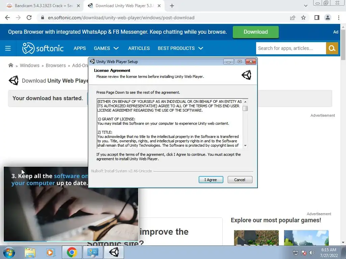View site lock information
The height and width of the screenshot is (259, 346).
(43, 18)
